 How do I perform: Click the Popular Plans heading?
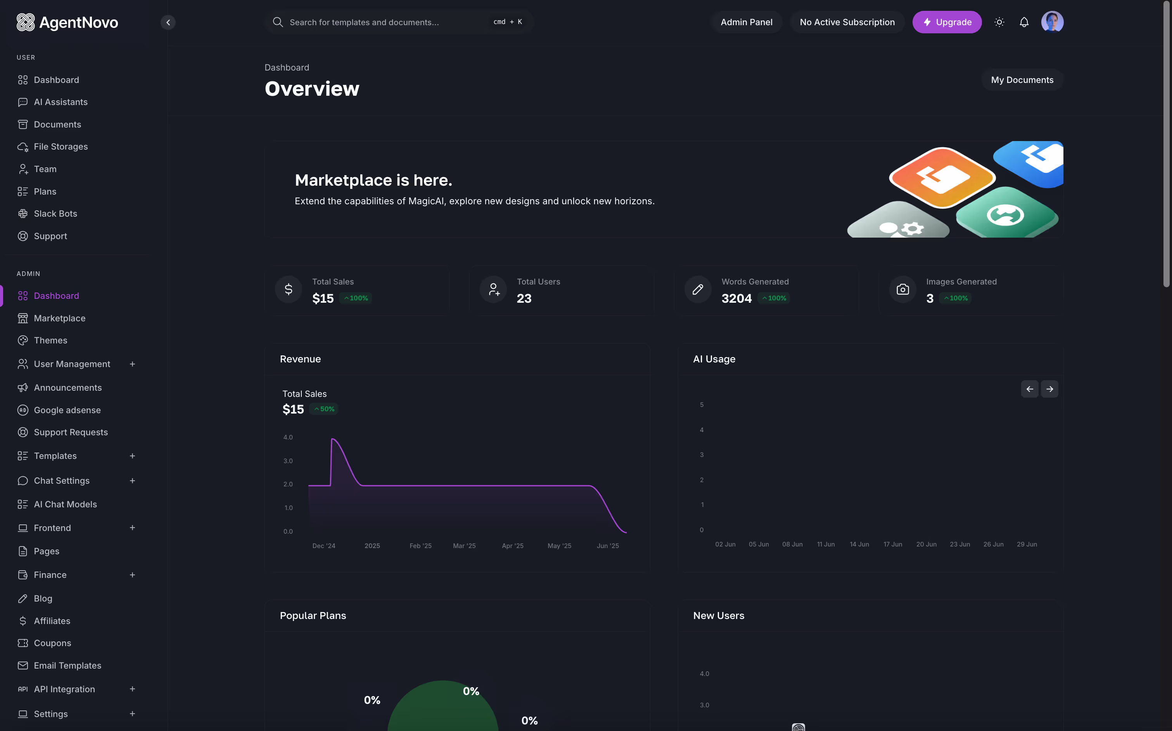pyautogui.click(x=313, y=616)
